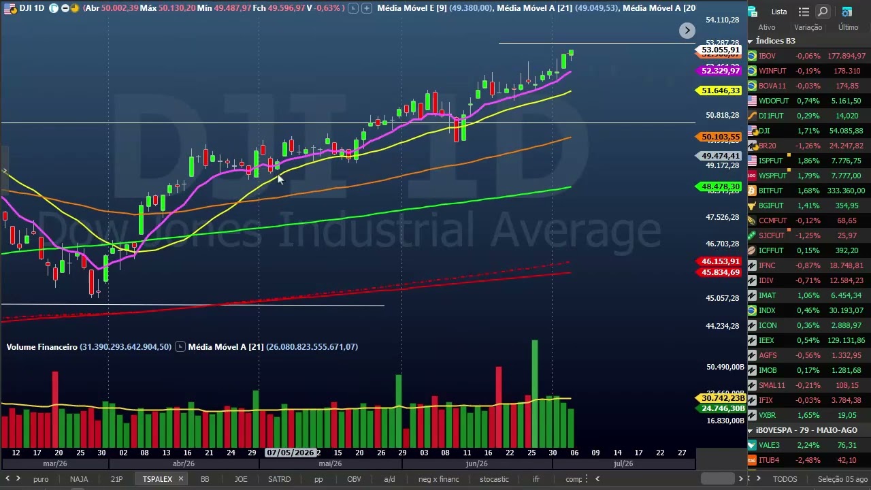Click the list view bullets icon
Image resolution: width=871 pixels, height=490 pixels.
click(804, 12)
